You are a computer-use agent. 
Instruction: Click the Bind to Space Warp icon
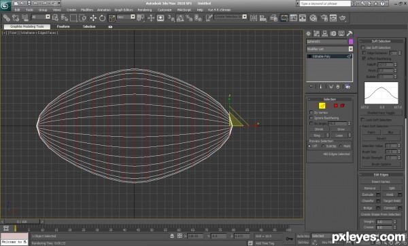click(x=25, y=18)
